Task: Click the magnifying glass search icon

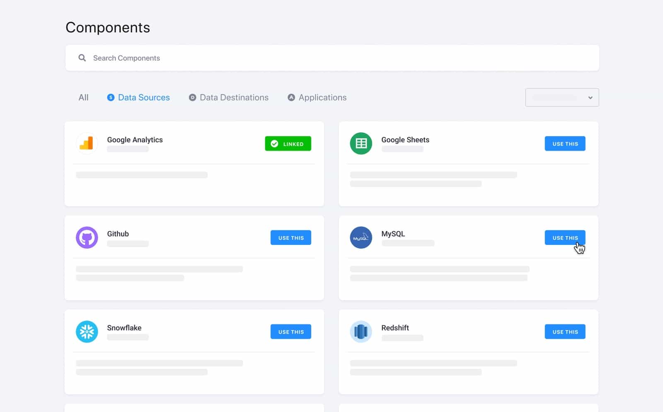Action: tap(82, 57)
